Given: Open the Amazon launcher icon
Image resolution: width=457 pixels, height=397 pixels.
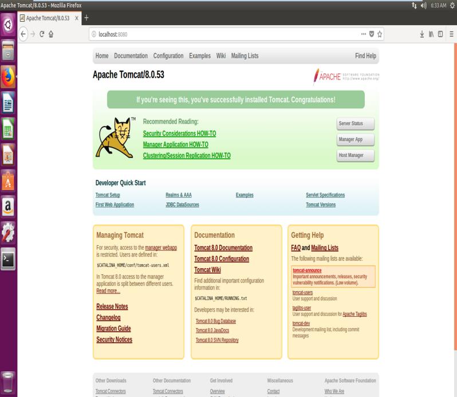Looking at the screenshot, I should point(8,207).
